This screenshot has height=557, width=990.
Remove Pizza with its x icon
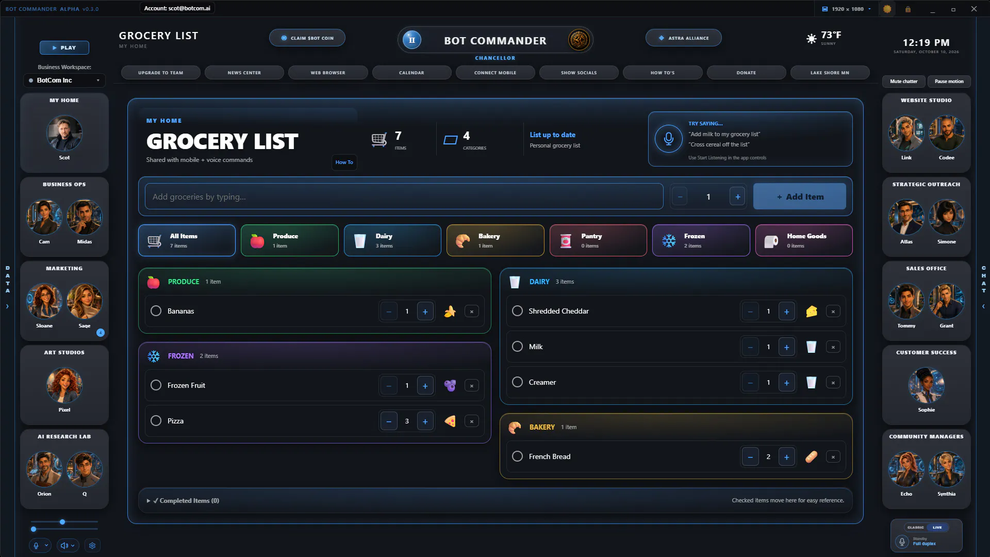coord(471,421)
